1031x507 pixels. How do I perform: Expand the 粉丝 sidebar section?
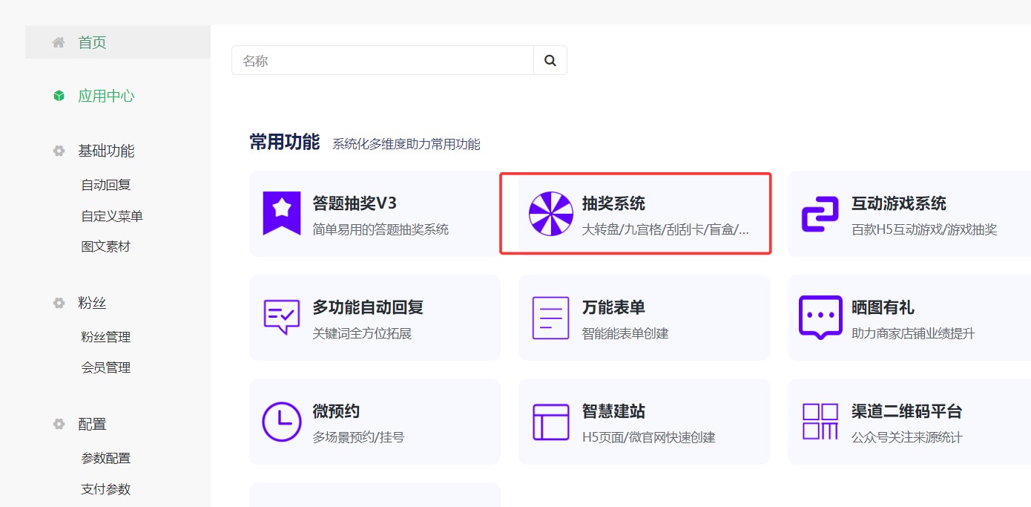(x=92, y=303)
